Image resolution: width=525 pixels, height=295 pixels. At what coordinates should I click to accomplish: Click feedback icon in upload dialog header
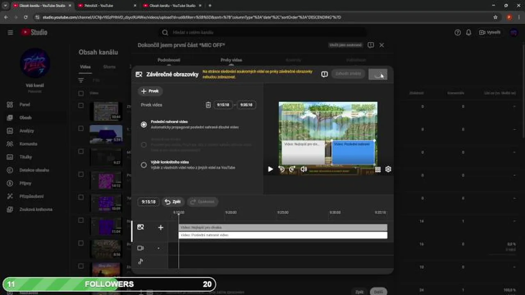tap(371, 45)
